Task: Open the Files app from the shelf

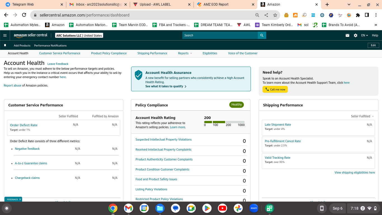Action: 160,208
